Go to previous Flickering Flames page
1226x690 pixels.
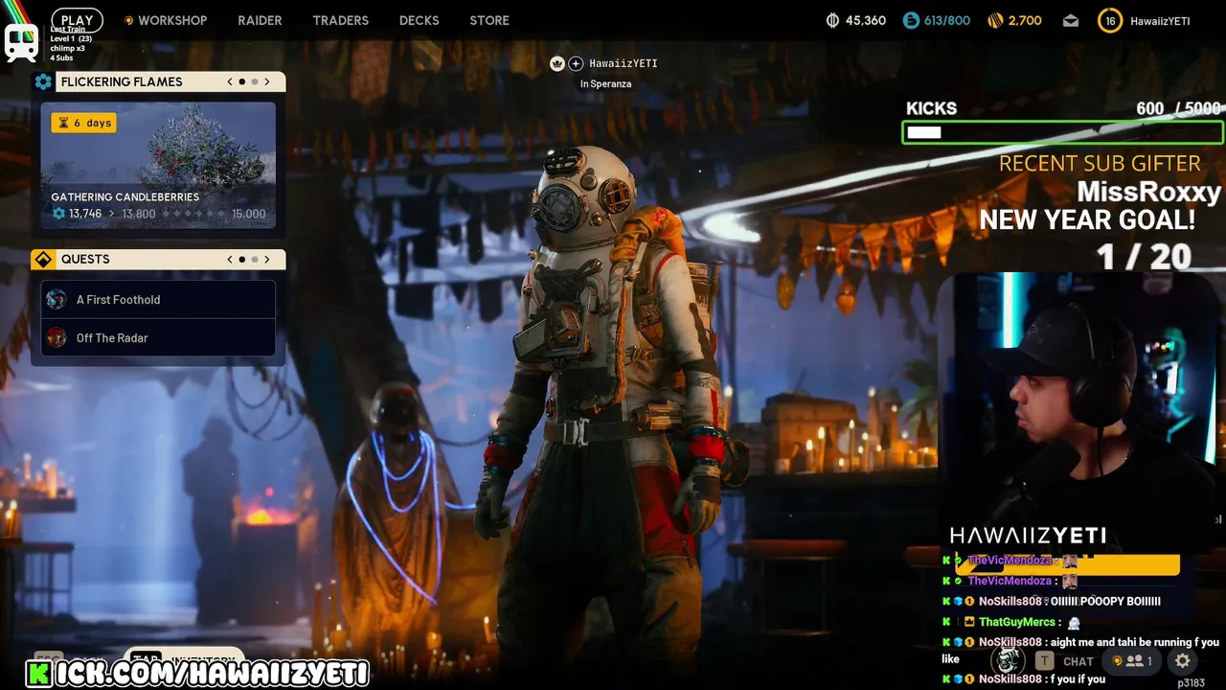tap(230, 81)
